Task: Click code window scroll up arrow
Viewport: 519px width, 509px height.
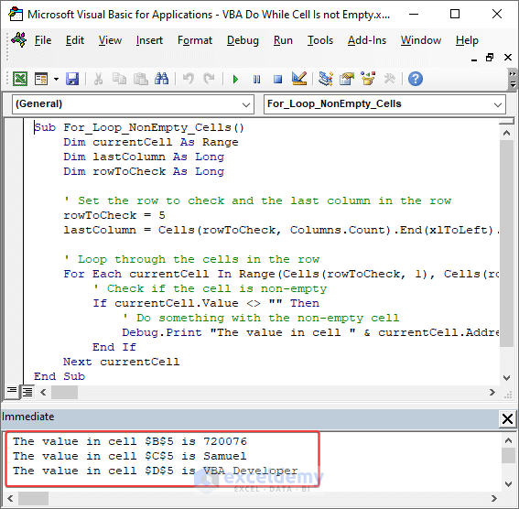Action: [506, 133]
